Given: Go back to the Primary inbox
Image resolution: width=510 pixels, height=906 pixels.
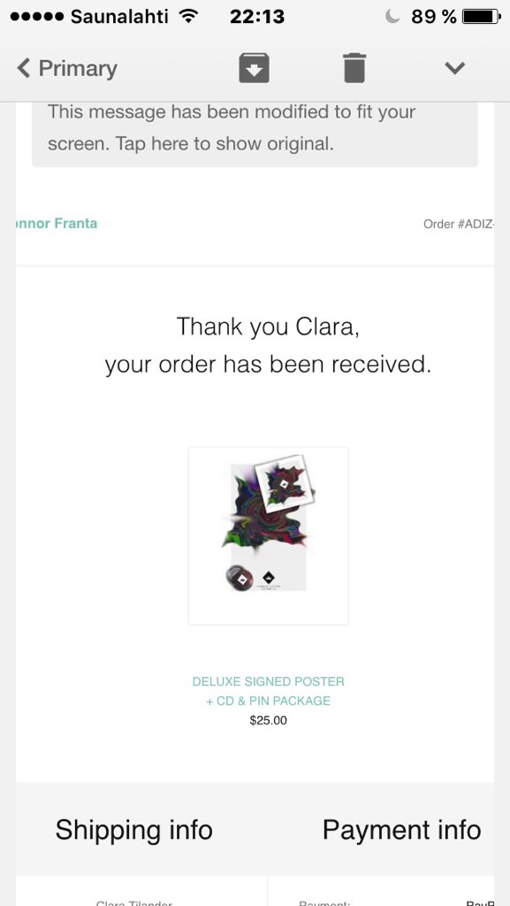Looking at the screenshot, I should point(67,68).
